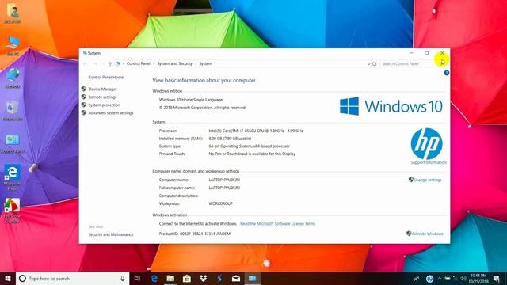Click System and Security in breadcrumb
The image size is (507, 285).
(174, 63)
